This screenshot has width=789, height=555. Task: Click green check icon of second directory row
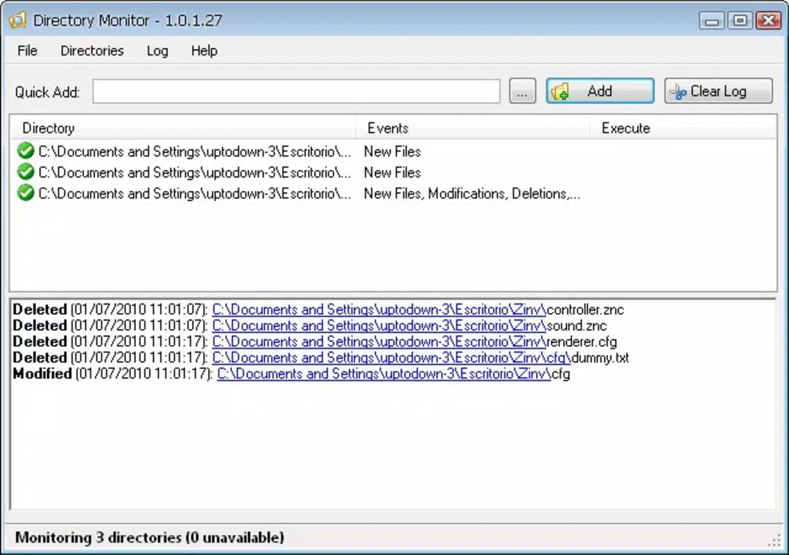coord(25,172)
